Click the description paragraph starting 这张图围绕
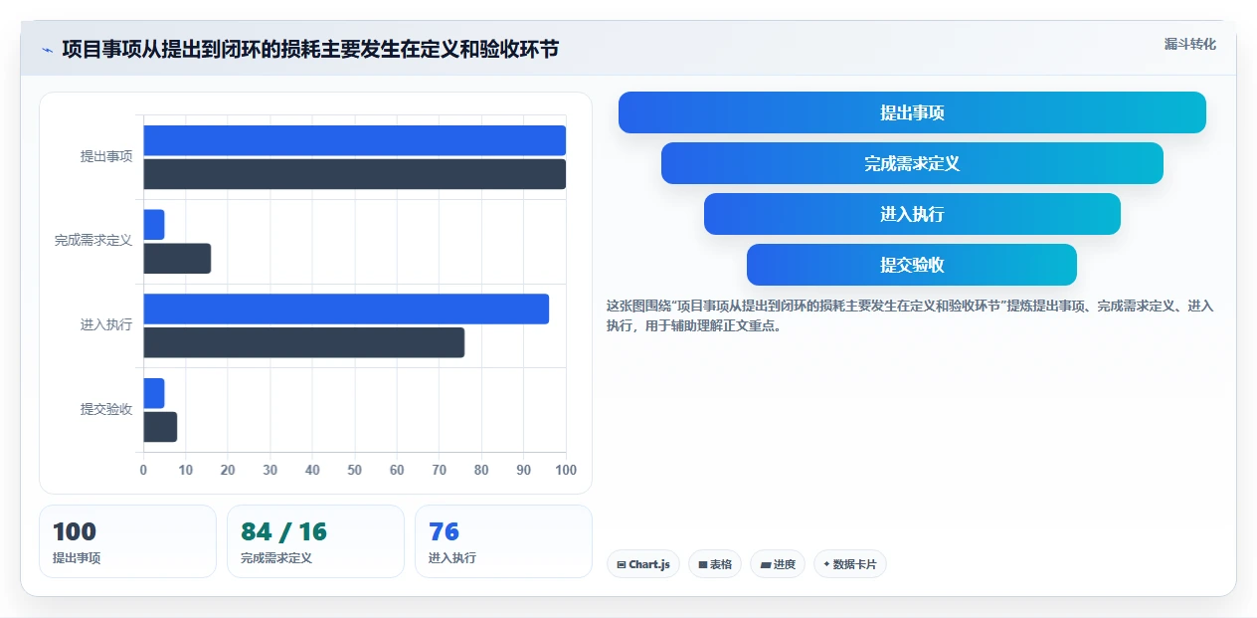This screenshot has height=618, width=1257. coord(910,315)
